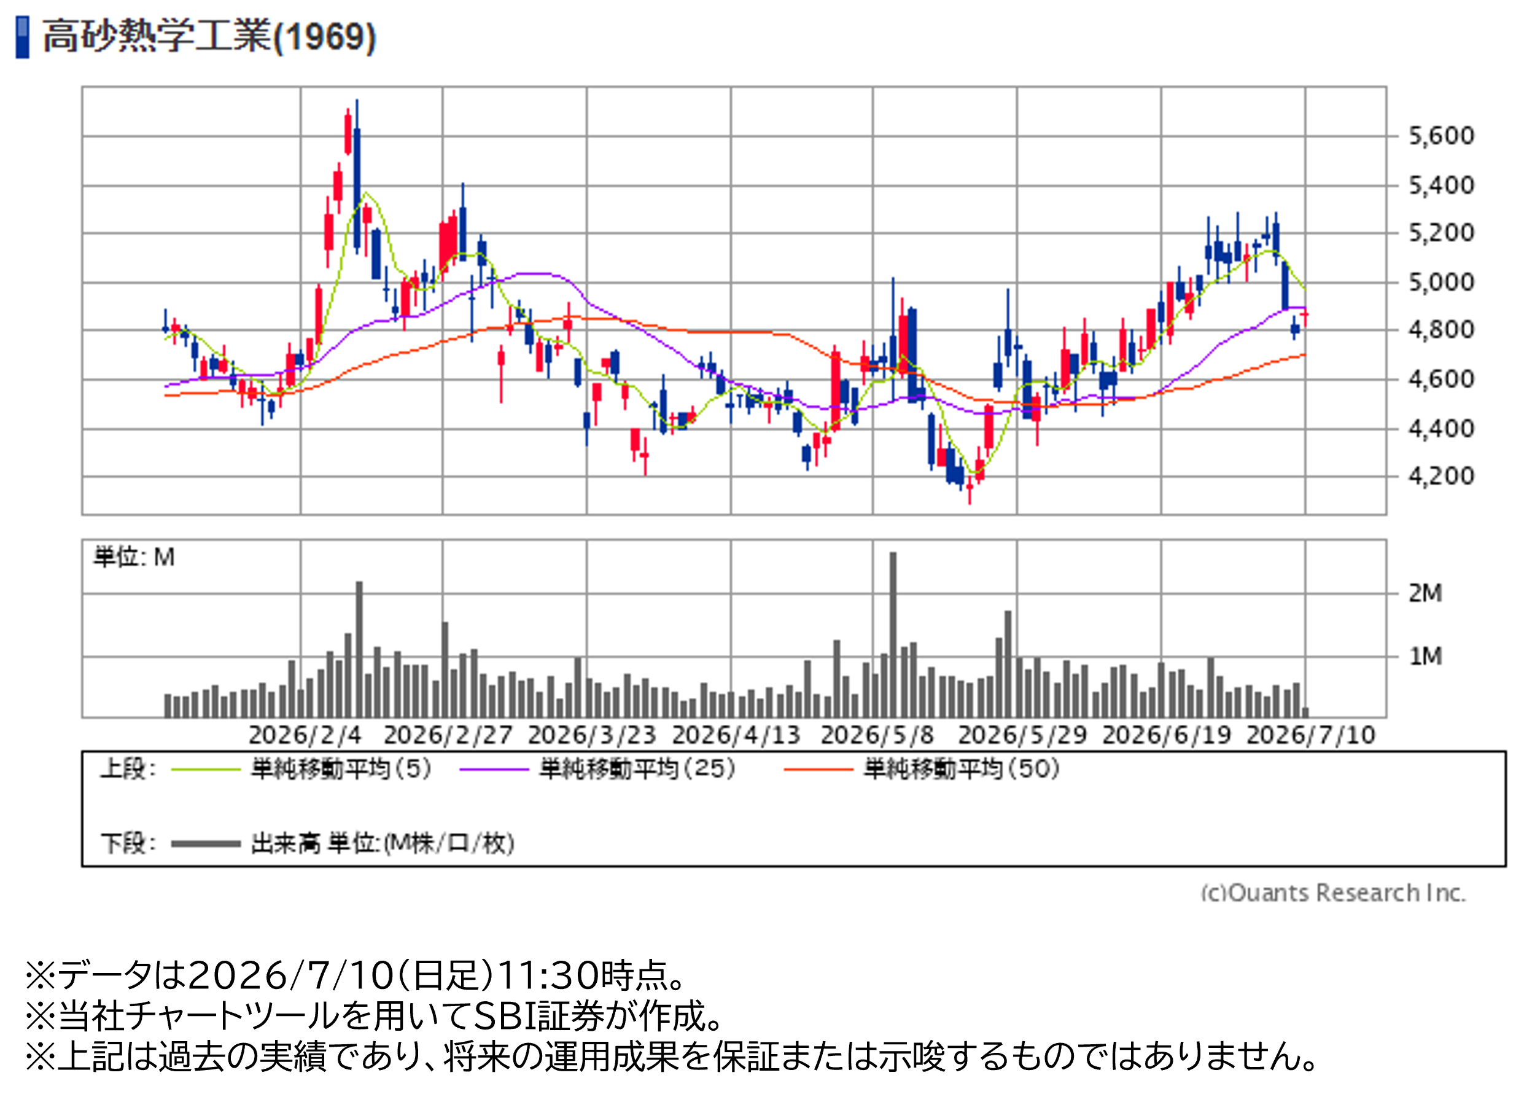The height and width of the screenshot is (1094, 1516).
Task: Select the 2026/7/10 date label
Action: click(x=1311, y=735)
